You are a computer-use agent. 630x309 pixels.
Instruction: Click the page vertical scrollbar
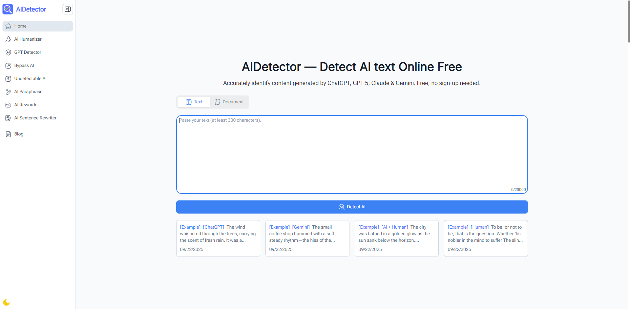628,21
